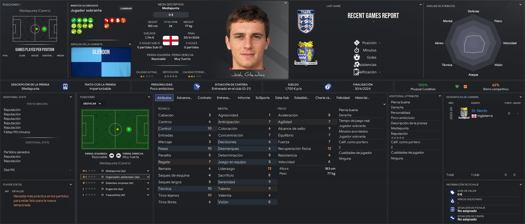Expand the Delantero sorpresa (At) role chevron
This screenshot has height=224, width=525.
pos(148,183)
